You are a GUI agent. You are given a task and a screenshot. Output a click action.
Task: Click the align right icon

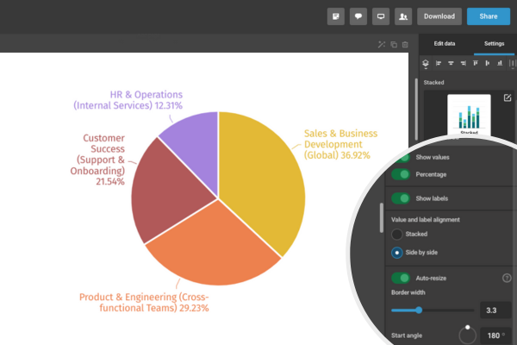click(x=464, y=63)
